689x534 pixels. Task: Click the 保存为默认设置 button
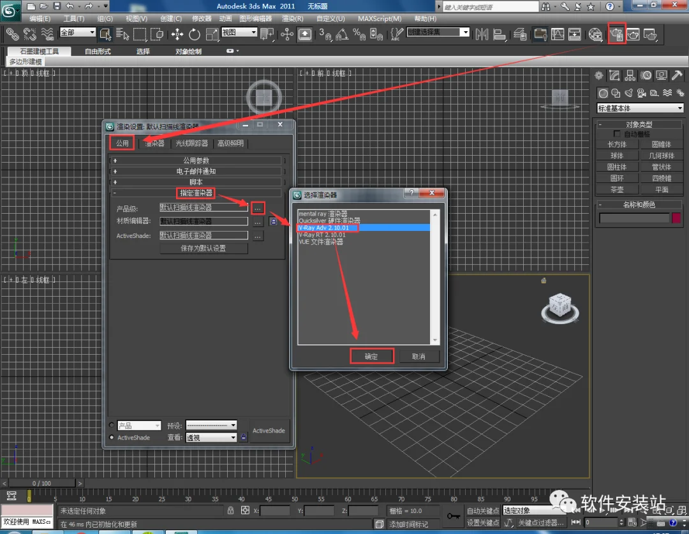click(204, 248)
